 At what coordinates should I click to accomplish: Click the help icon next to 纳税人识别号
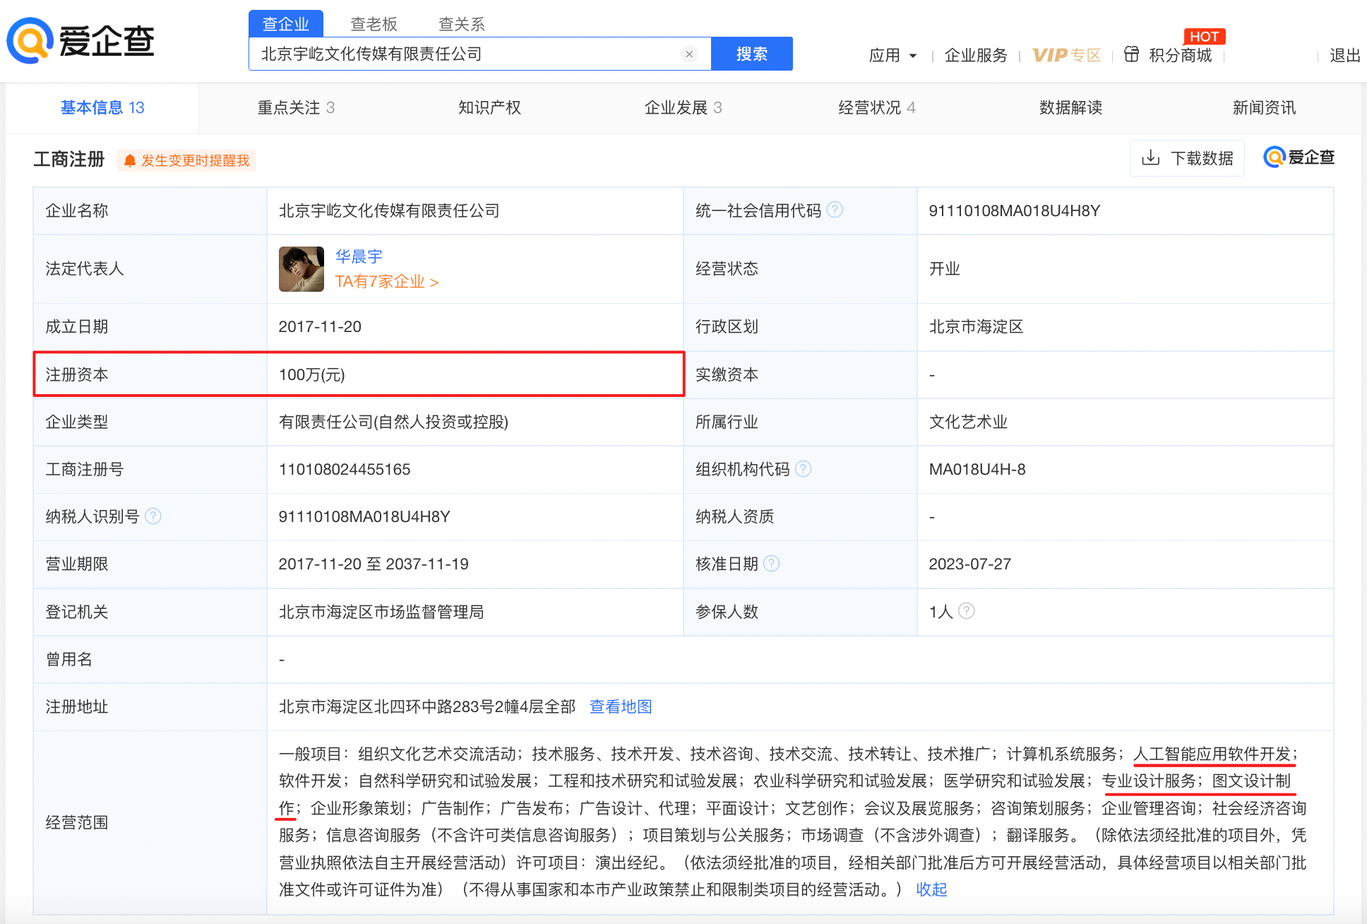(x=153, y=516)
